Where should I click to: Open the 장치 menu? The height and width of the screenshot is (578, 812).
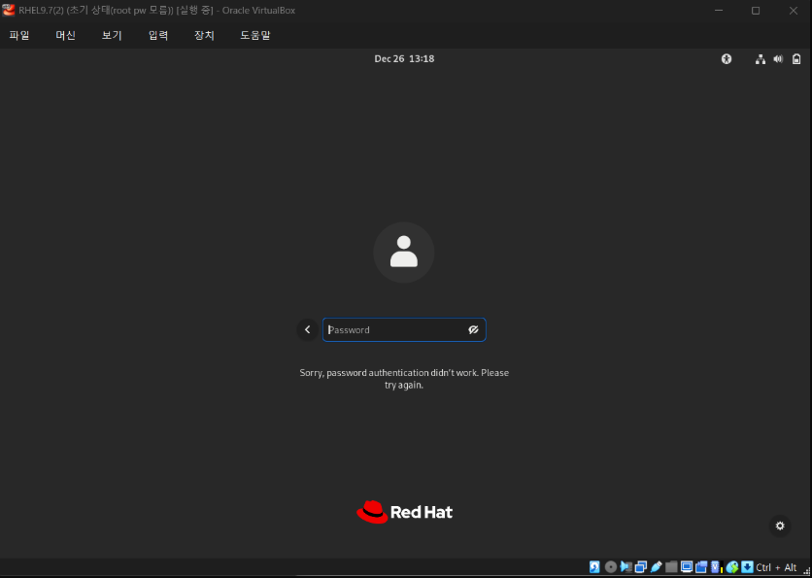coord(204,35)
